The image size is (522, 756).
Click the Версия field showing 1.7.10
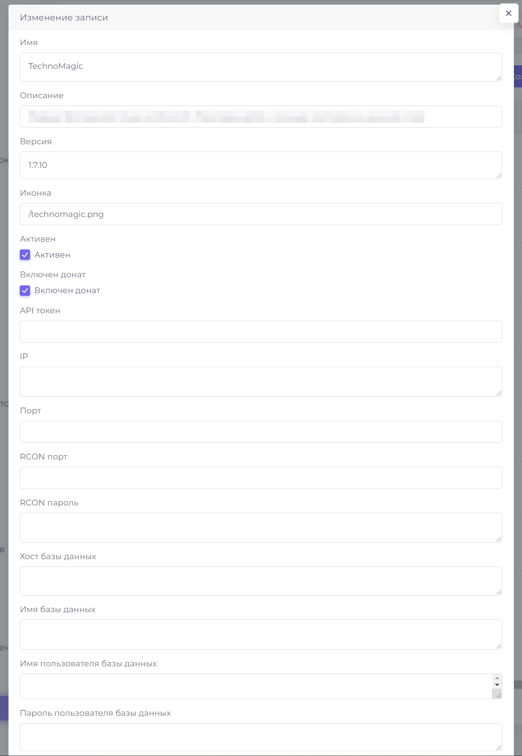[261, 165]
